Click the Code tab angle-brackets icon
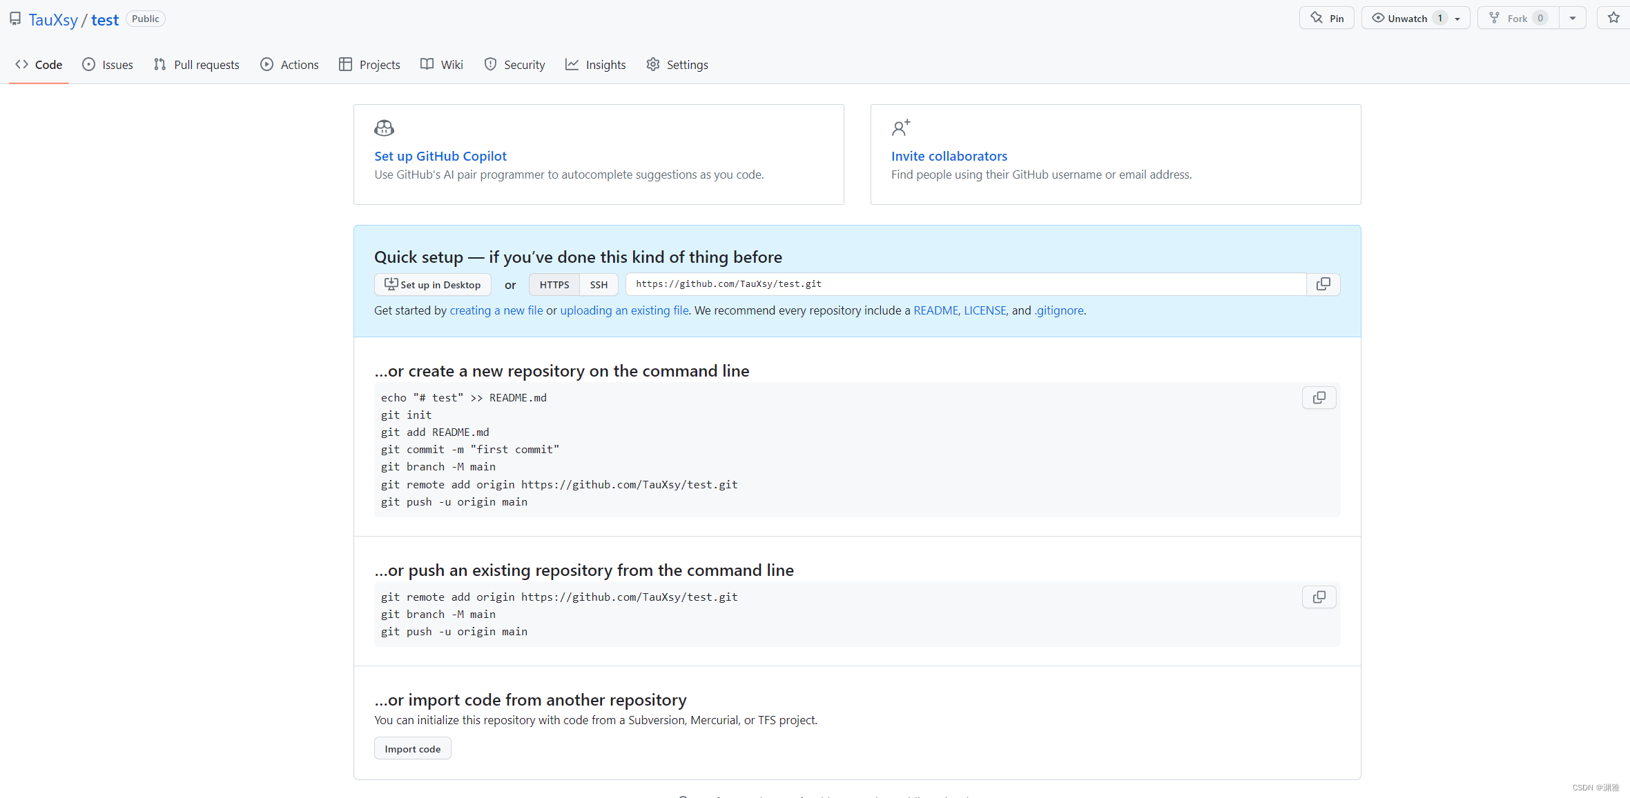This screenshot has width=1630, height=798. [22, 64]
